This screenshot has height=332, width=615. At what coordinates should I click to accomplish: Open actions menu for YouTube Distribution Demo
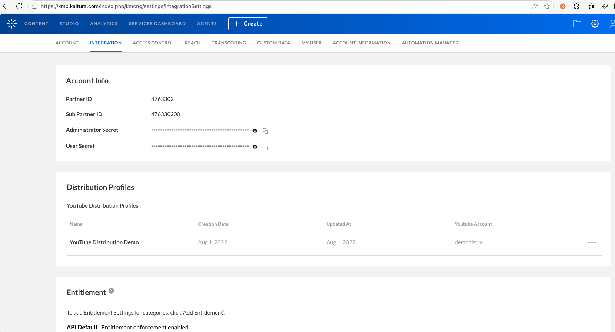592,242
